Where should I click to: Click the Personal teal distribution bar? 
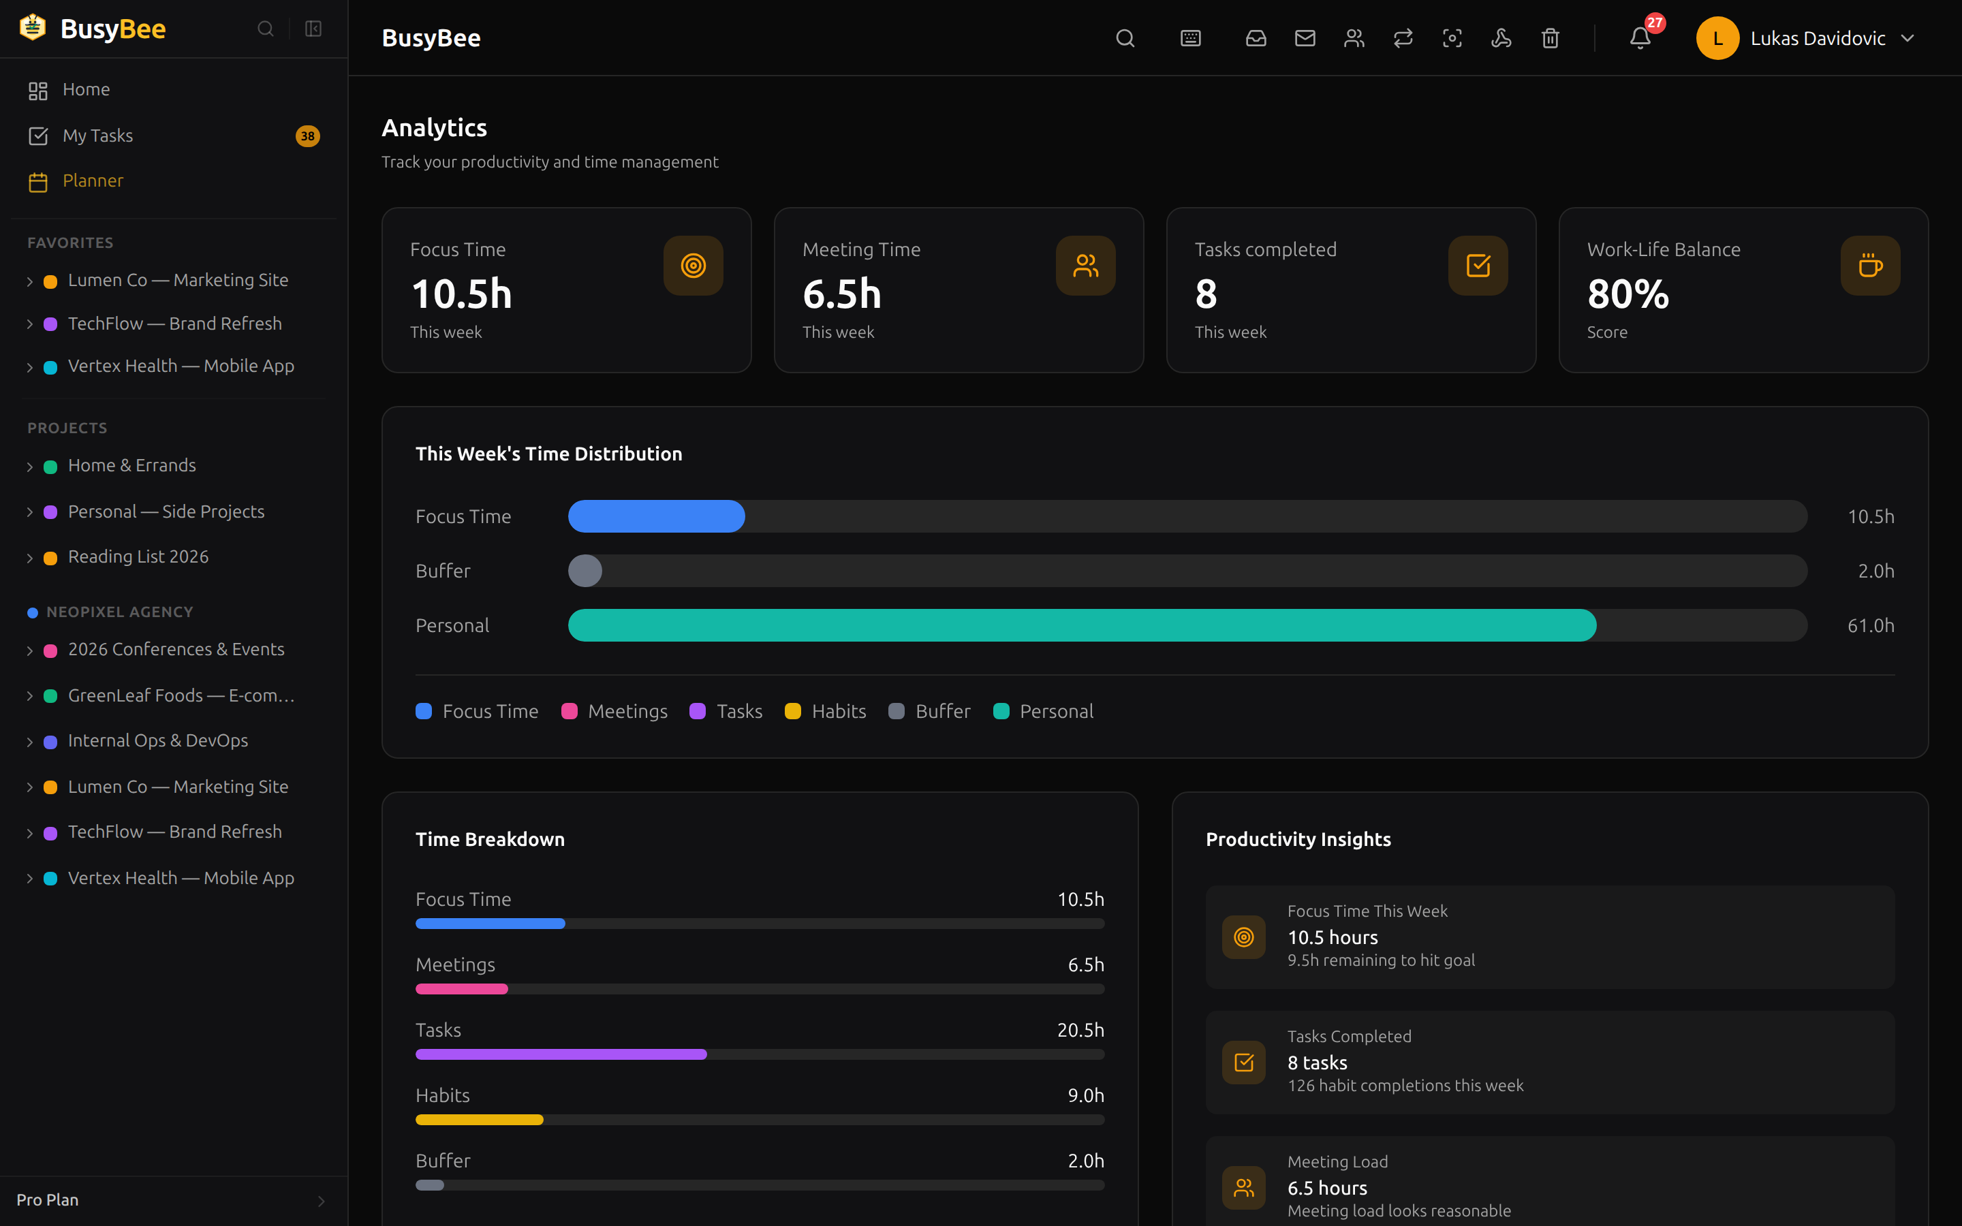click(1082, 625)
